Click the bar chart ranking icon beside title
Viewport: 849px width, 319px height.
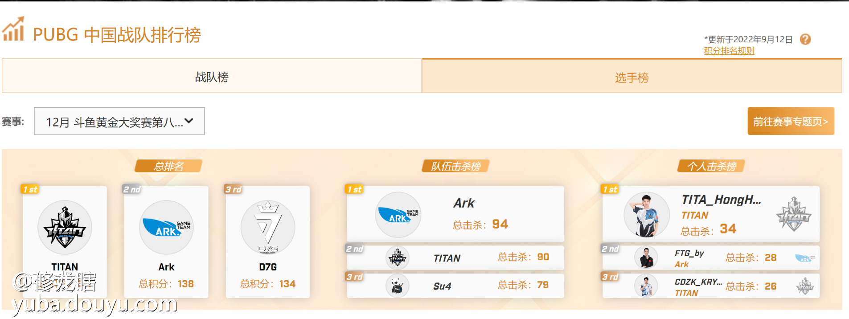coord(13,29)
